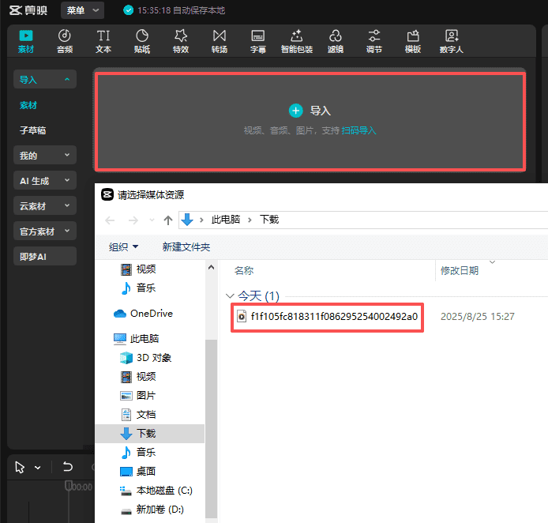This screenshot has height=523, width=548.
Task: Open the 特效 effects panel
Action: click(x=181, y=41)
